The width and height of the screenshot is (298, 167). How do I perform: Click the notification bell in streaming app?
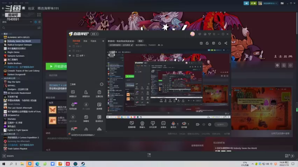click(x=219, y=43)
